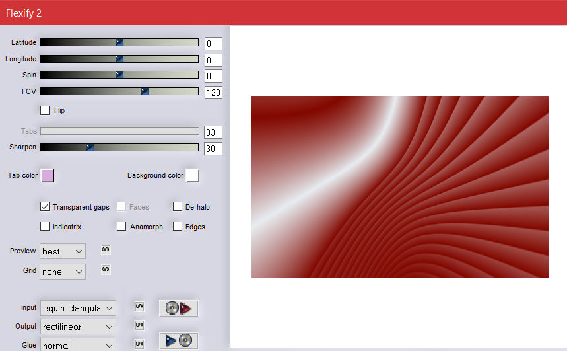
Task: Open the Output projection dropdown showing rectilinear
Action: 78,327
